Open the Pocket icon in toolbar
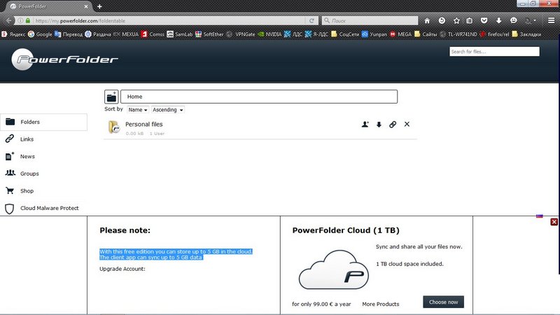560x315 pixels. coord(484,21)
